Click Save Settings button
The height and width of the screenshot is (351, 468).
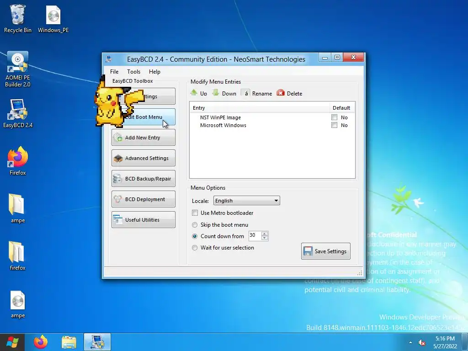pos(325,251)
